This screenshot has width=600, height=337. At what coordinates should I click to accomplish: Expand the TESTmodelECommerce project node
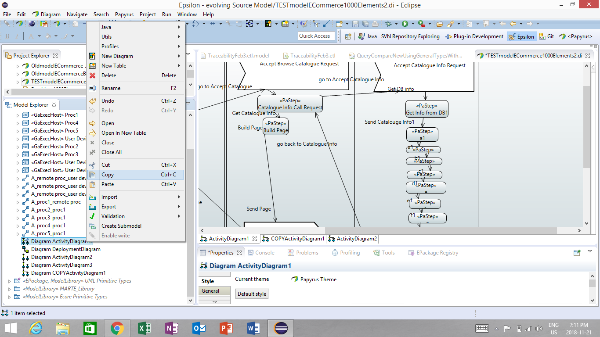[x=18, y=82]
